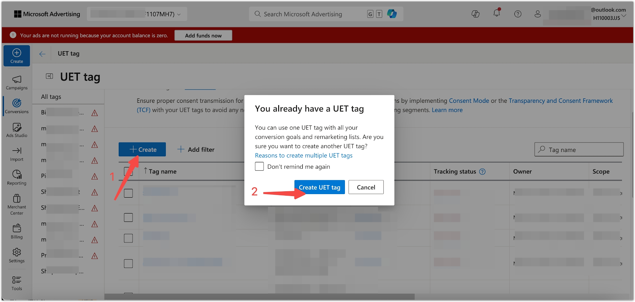Click Cancel in the dialog
The height and width of the screenshot is (302, 635).
(366, 187)
